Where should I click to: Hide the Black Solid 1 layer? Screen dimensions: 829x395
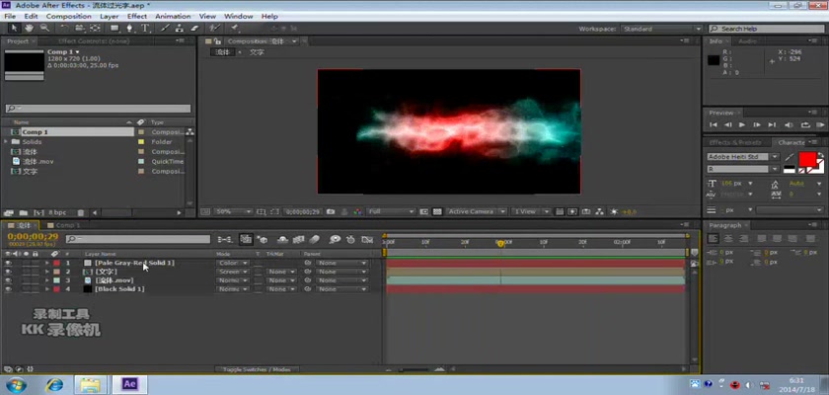coord(8,289)
